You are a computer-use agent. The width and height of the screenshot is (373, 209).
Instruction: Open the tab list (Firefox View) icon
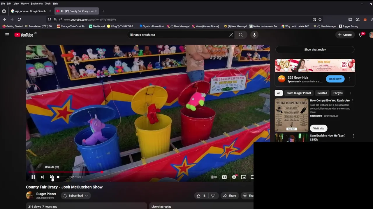coord(4,11)
